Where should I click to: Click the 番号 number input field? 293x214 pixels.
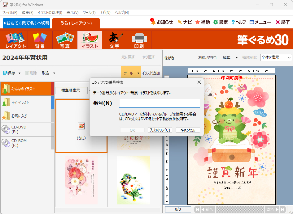(x=160, y=103)
